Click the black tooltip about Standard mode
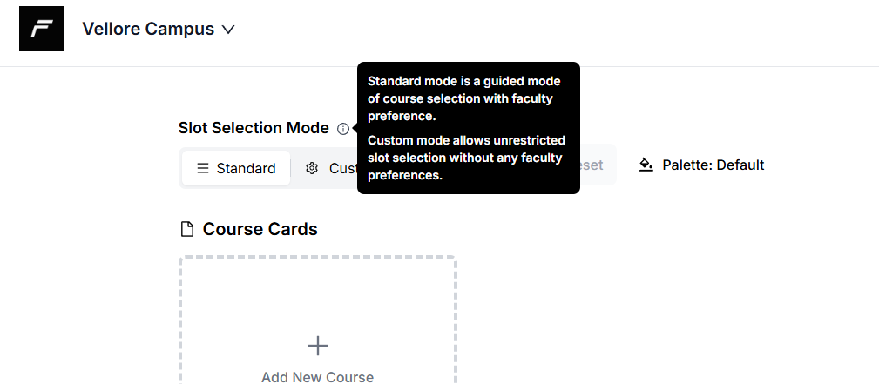The width and height of the screenshot is (879, 384). [468, 128]
